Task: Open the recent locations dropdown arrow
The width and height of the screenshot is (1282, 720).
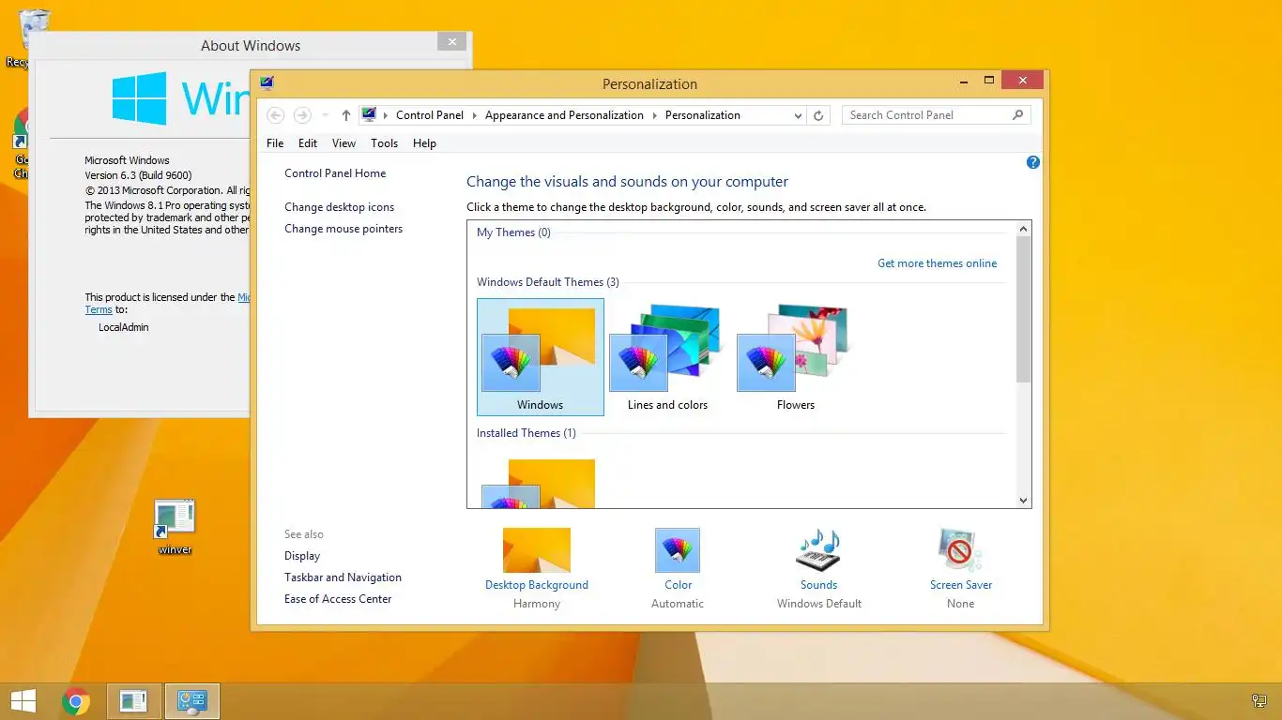Action: [325, 115]
